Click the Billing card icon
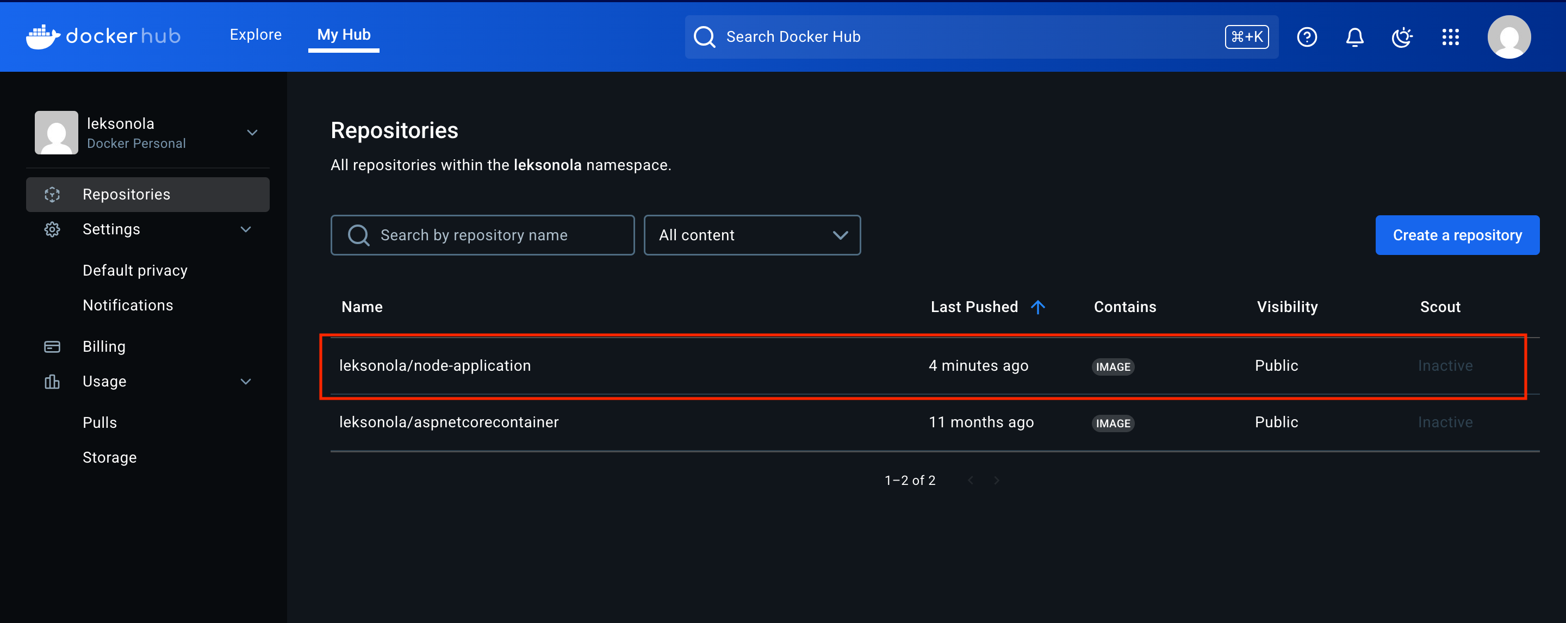 52,346
